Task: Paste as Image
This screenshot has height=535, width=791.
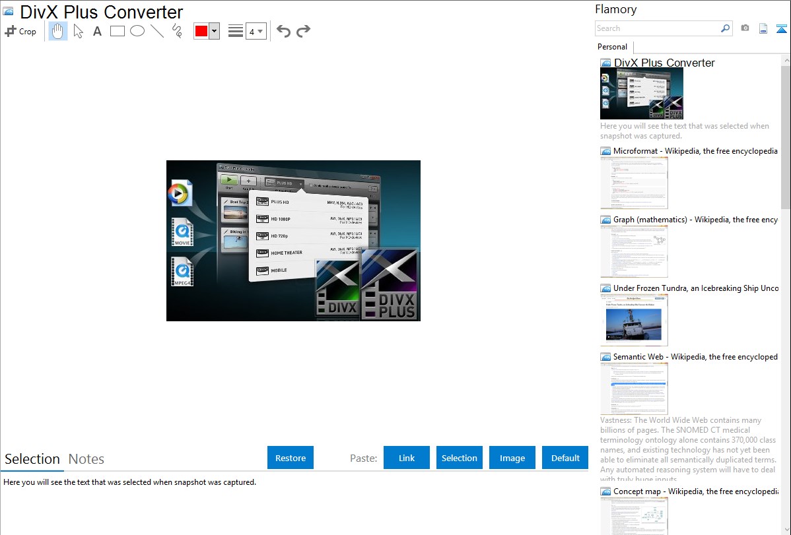Action: pyautogui.click(x=512, y=458)
